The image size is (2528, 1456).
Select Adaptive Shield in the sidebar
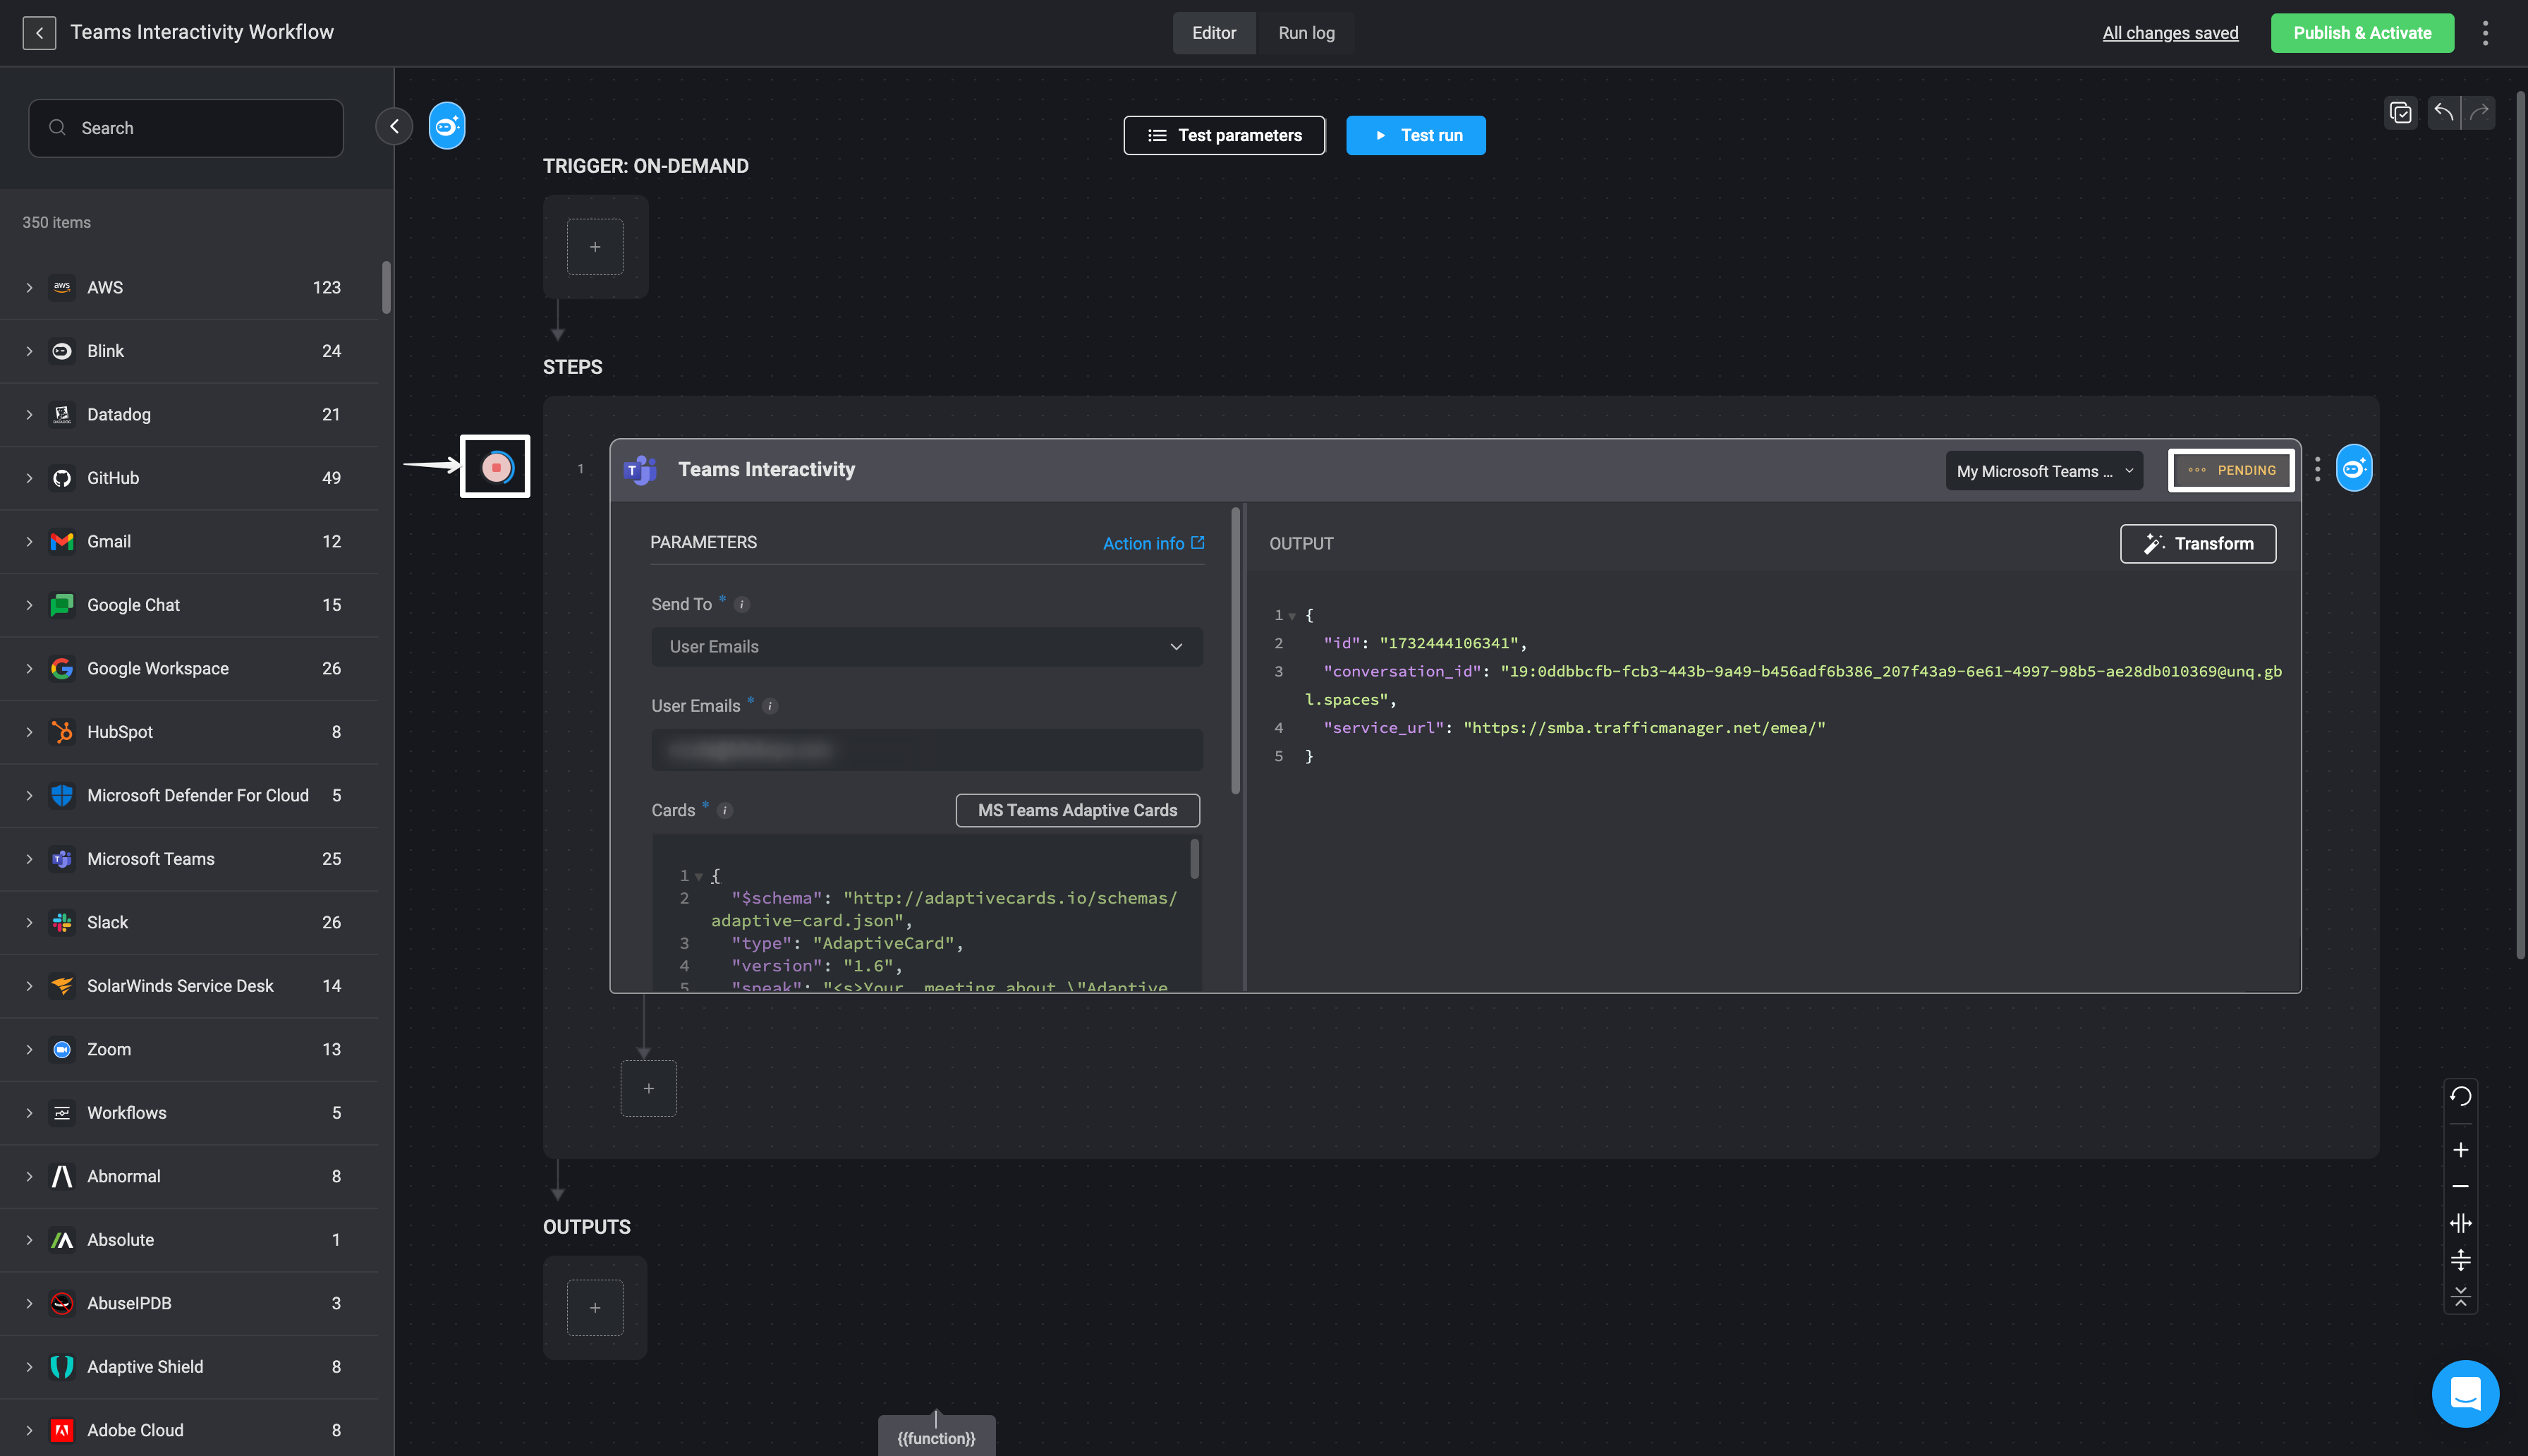(189, 1367)
